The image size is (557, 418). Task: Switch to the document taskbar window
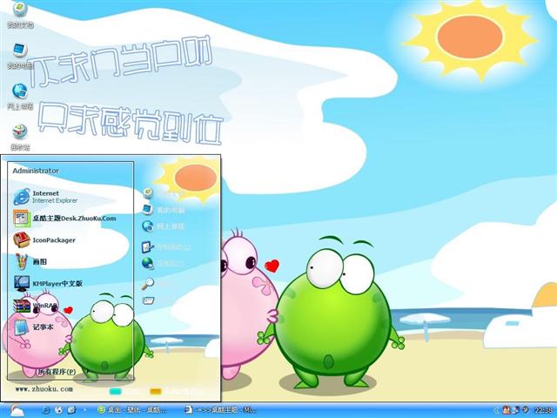click(x=220, y=410)
